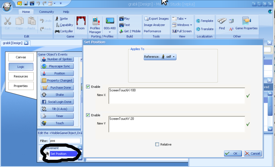Screen dimensions: 275x167
Task: Click the New X expression field
Action: 177,96
